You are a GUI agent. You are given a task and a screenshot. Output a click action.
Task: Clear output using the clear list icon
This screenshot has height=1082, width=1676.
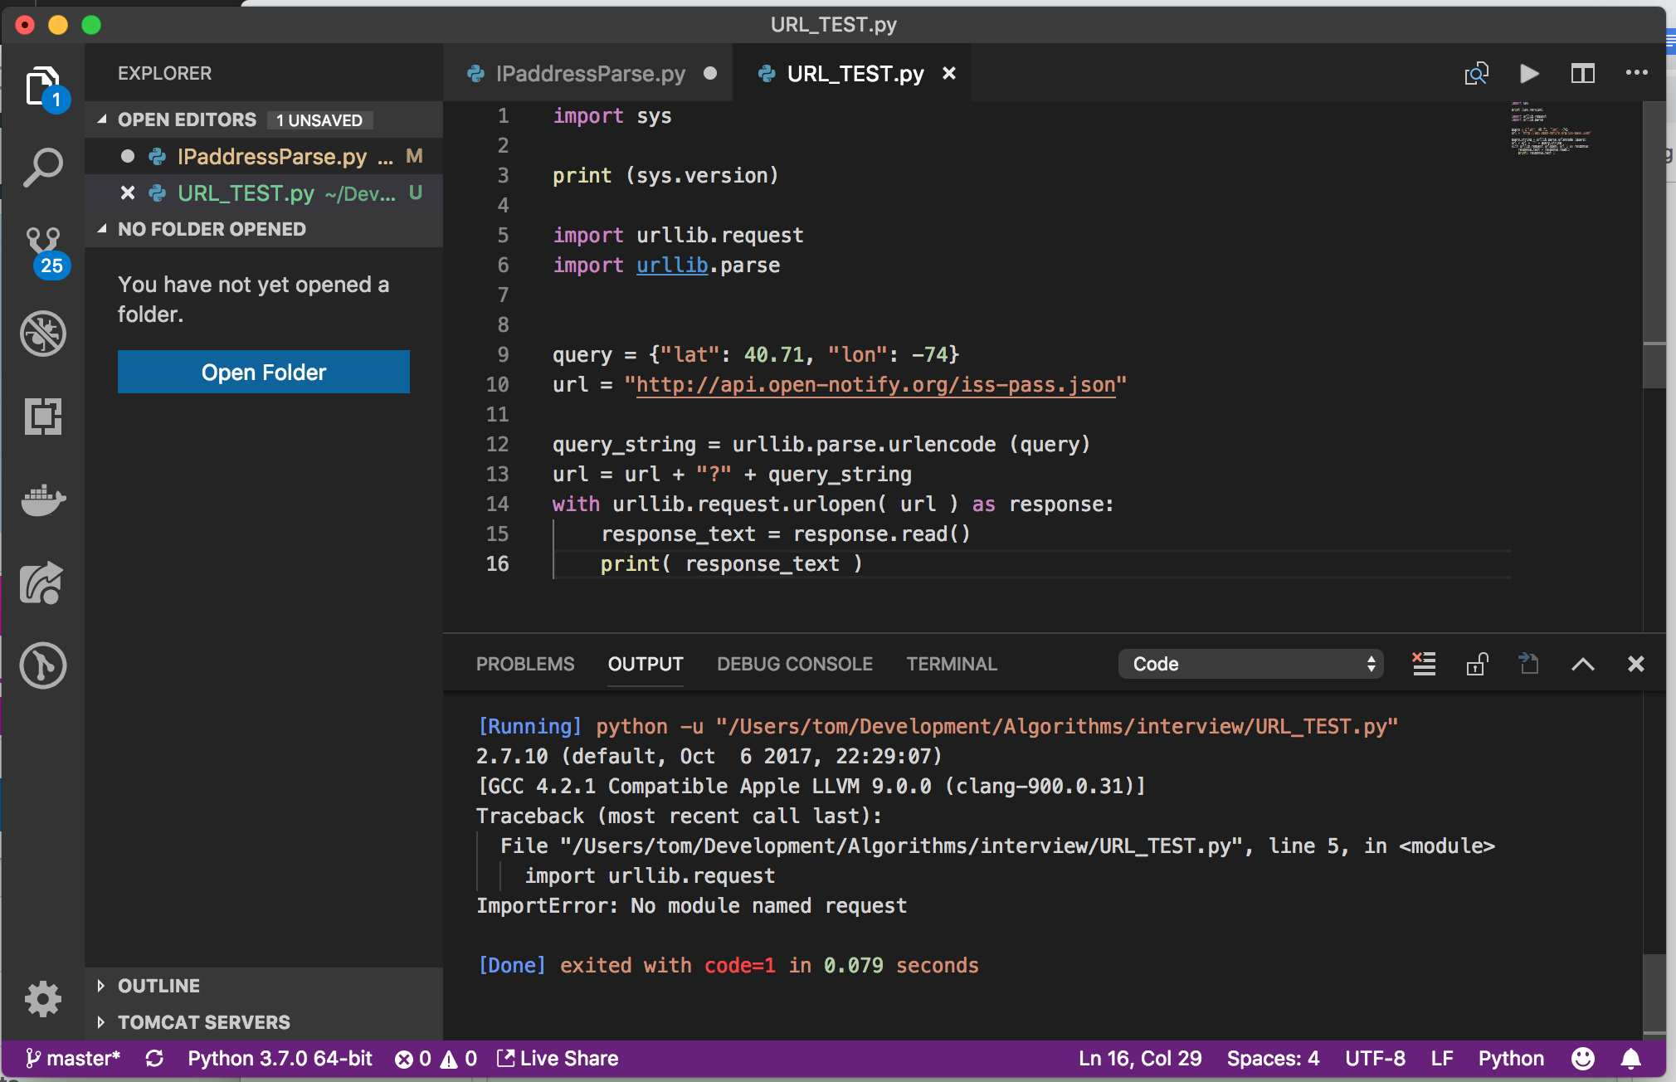coord(1424,664)
